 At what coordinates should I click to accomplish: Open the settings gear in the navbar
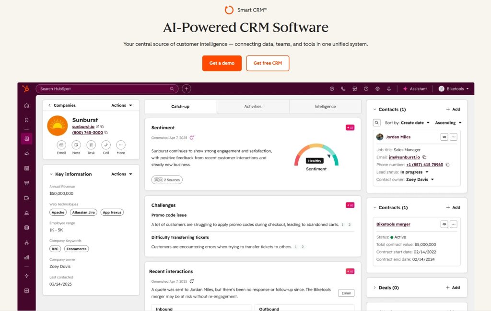point(377,89)
